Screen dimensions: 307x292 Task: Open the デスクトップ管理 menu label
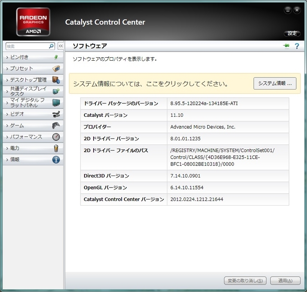tap(28, 80)
